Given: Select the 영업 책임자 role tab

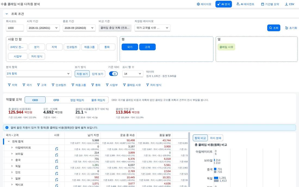Looking at the screenshot, I should [77, 100].
